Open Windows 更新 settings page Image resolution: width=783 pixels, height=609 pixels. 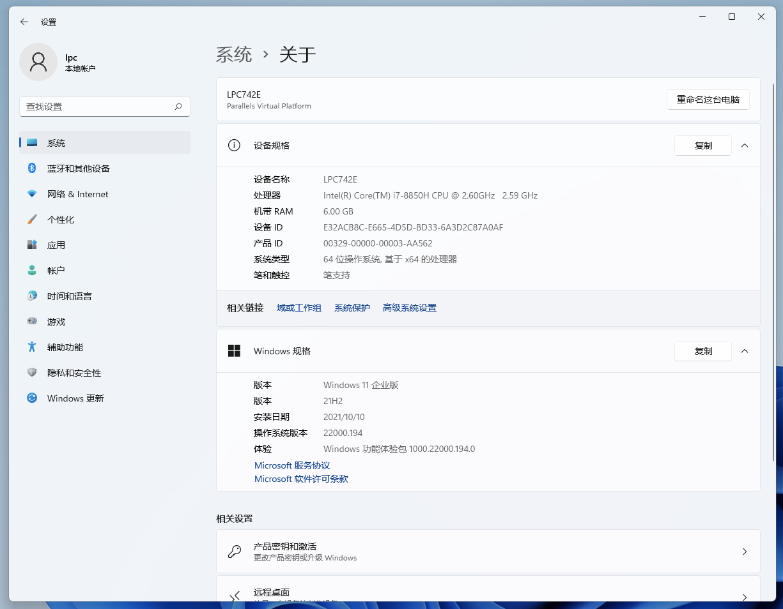point(105,398)
